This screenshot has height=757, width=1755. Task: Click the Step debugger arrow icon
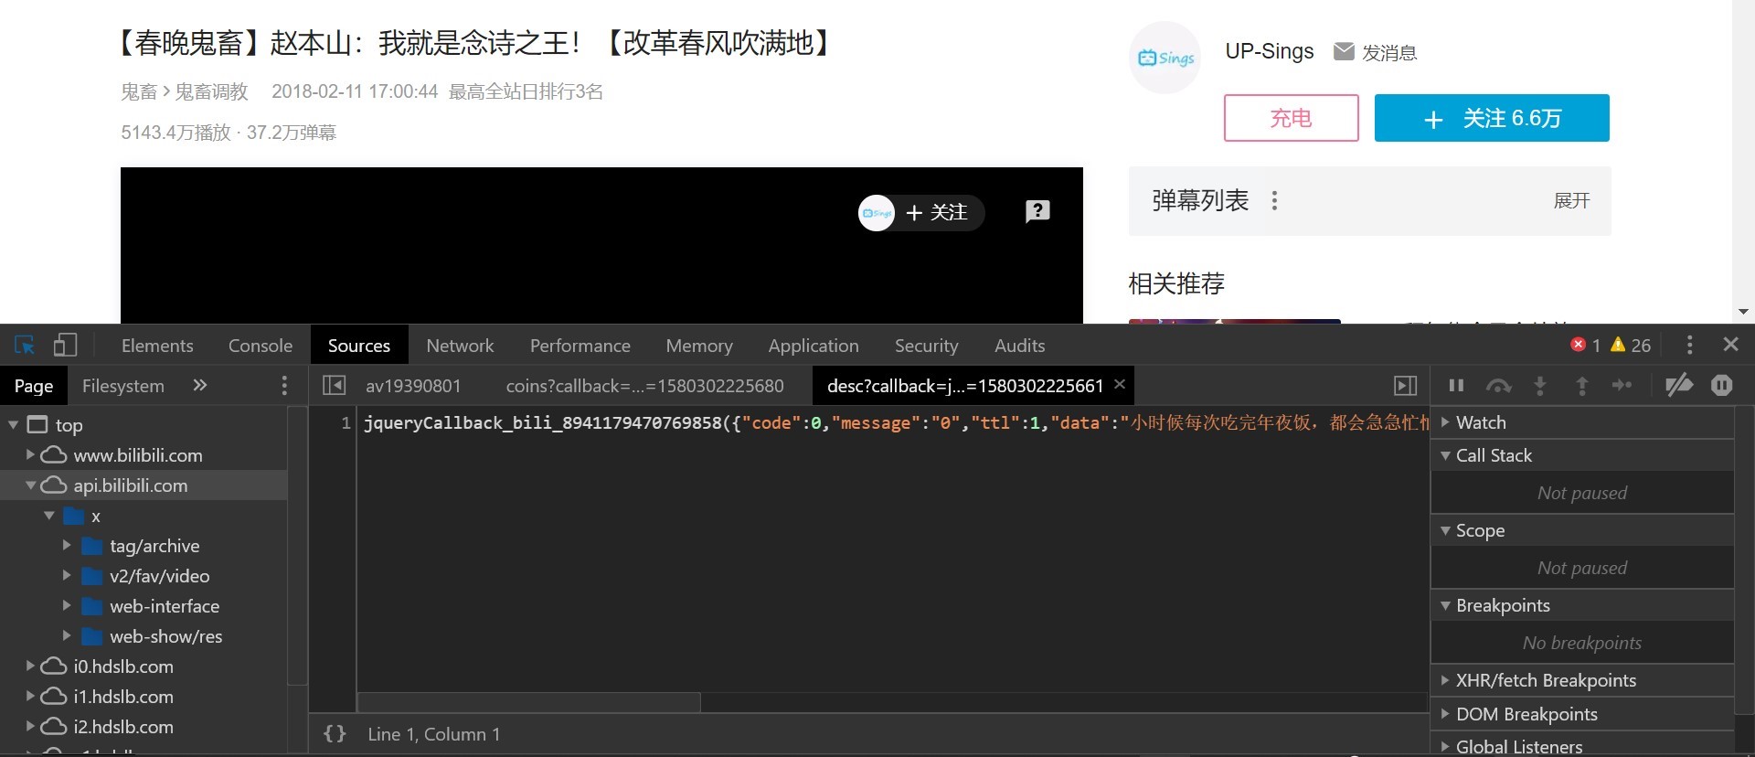[x=1622, y=386]
